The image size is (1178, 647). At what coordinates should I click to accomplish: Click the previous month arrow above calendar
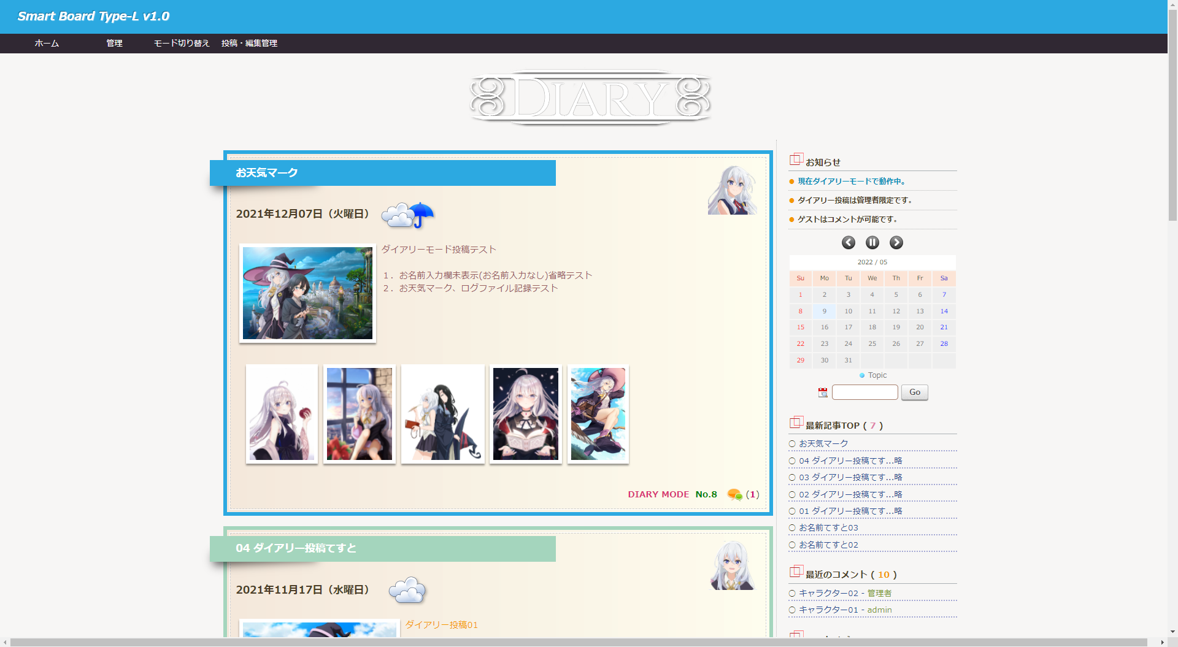(x=848, y=243)
